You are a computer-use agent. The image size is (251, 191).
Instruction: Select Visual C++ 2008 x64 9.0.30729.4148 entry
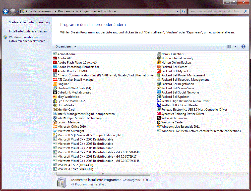pyautogui.click(x=96, y=152)
